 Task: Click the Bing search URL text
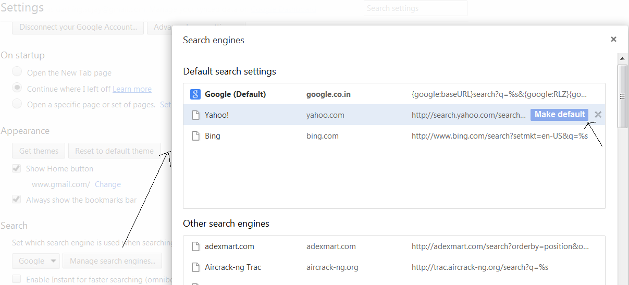[500, 136]
